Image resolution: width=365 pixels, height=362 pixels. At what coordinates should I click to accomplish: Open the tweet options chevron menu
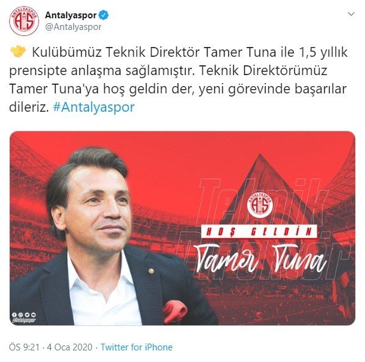coord(351,14)
